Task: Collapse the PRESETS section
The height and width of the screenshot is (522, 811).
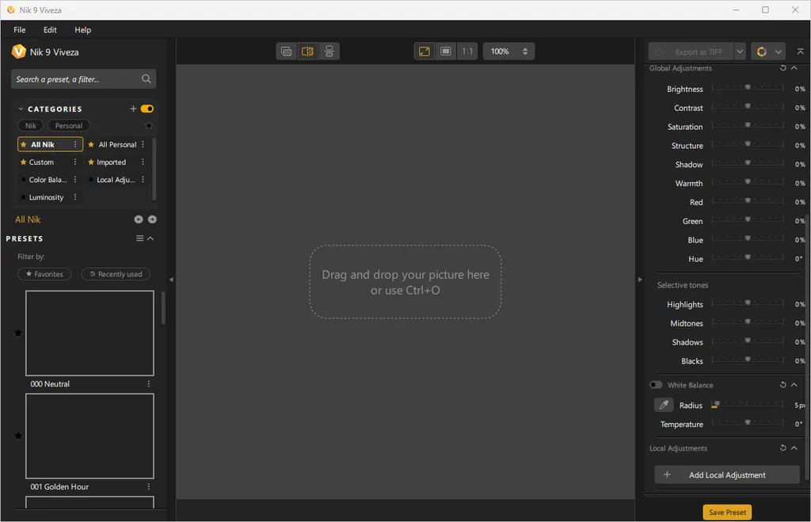Action: coord(150,238)
